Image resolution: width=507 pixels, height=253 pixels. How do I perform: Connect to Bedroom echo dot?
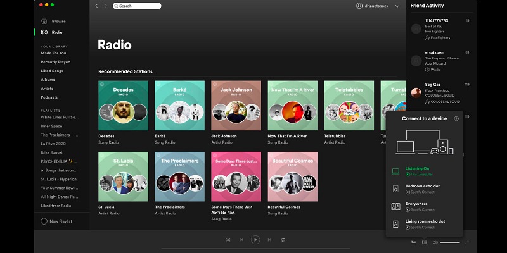424,188
